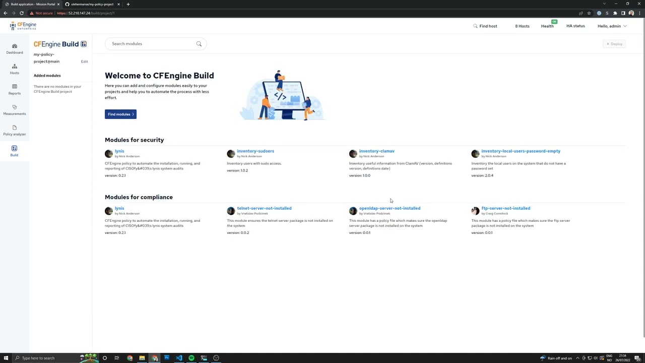The width and height of the screenshot is (645, 363).
Task: Open the Hosts sidebar section
Action: pos(14,69)
